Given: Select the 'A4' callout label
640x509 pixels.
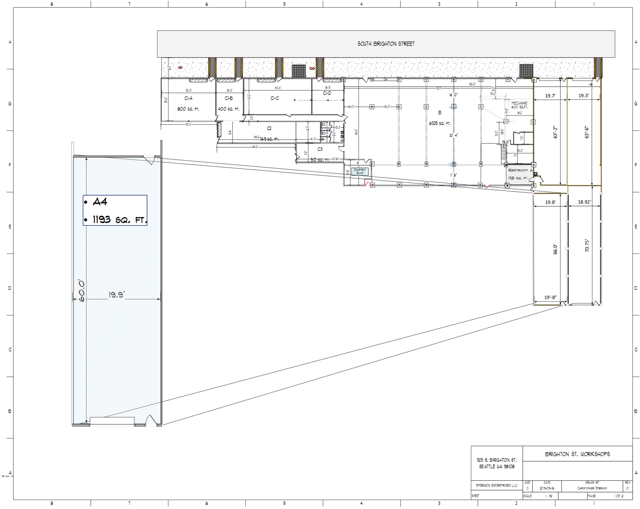Looking at the screenshot, I should [x=100, y=202].
